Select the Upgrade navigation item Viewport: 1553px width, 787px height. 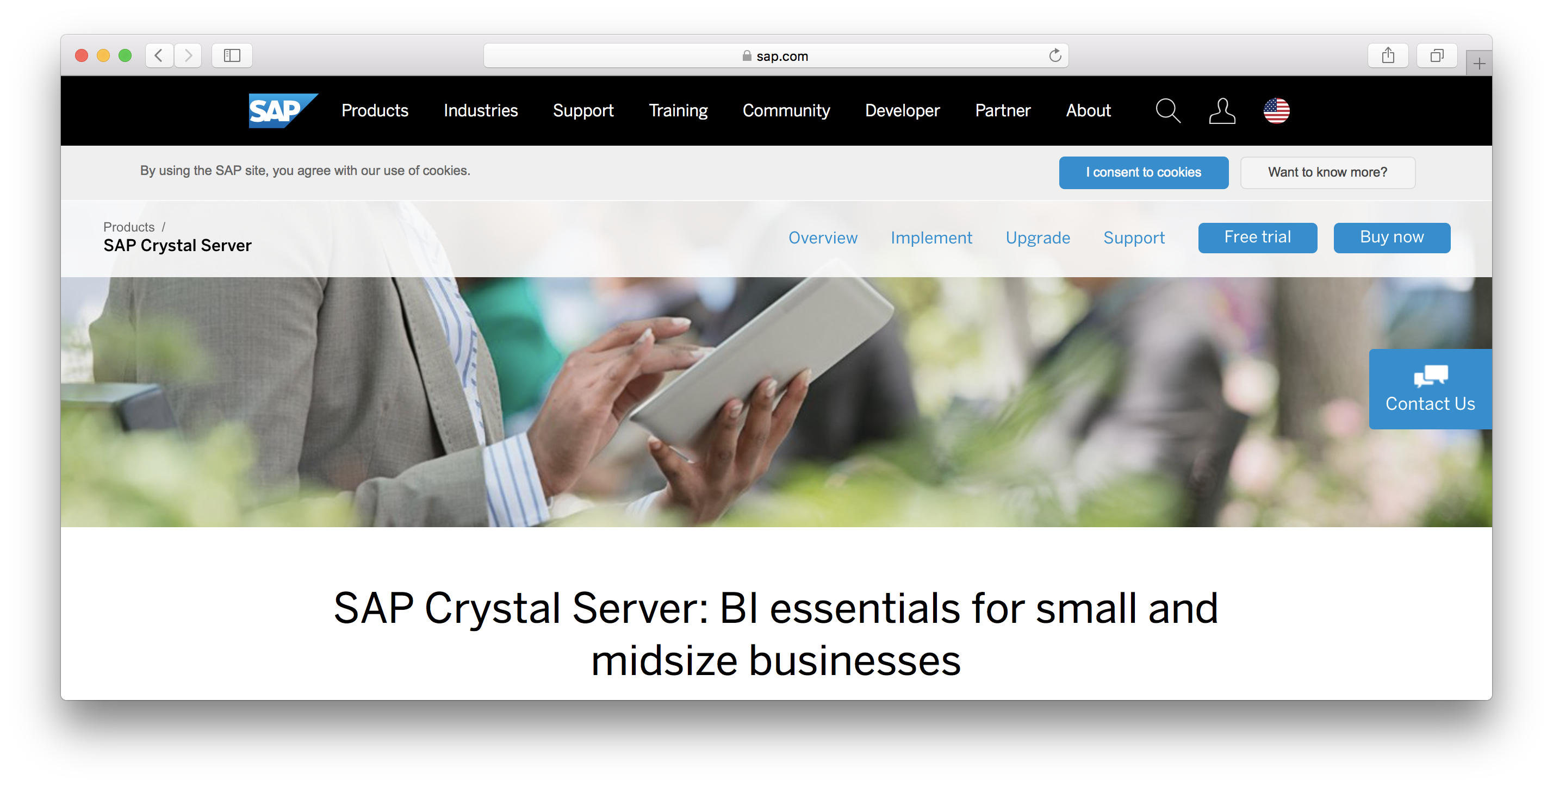(x=1038, y=238)
